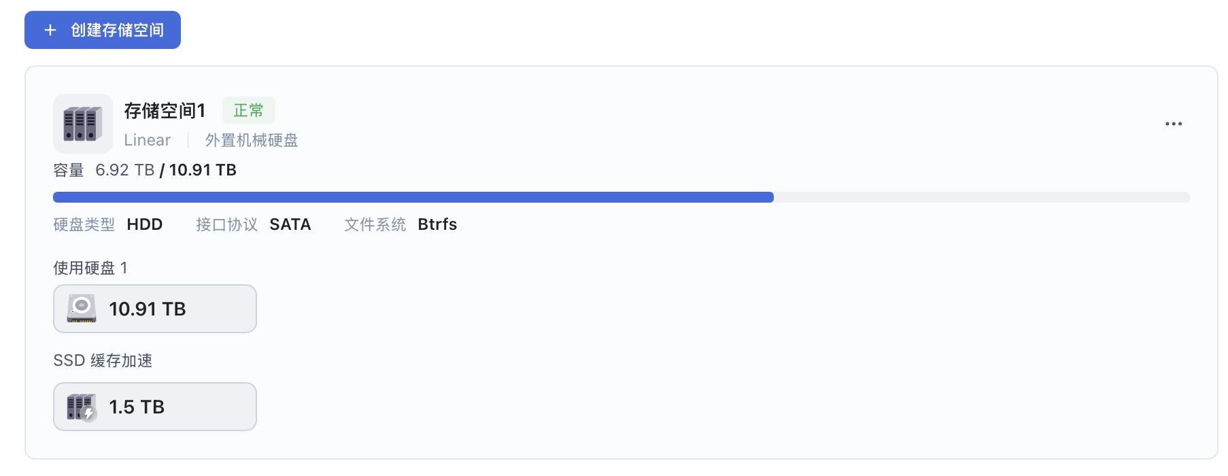
Task: Click the 外置机械硬盘 label
Action: pyautogui.click(x=252, y=140)
